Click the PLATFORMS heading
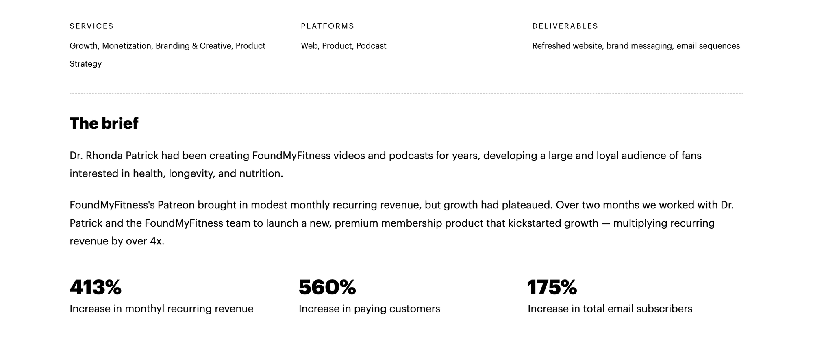The width and height of the screenshot is (813, 344). tap(328, 26)
